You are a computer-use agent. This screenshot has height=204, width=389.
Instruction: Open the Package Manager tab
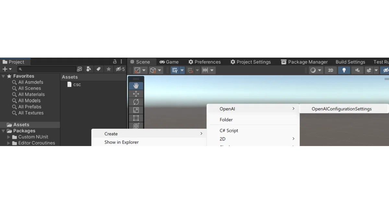click(x=304, y=62)
